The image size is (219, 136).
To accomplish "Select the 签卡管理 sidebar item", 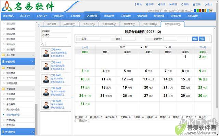I will 11,94.
